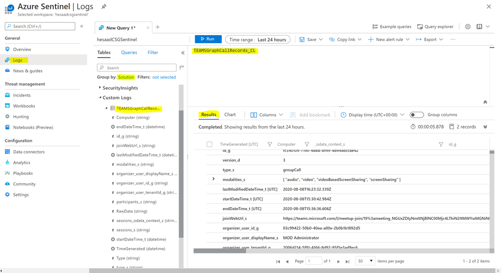The image size is (501, 273).
Task: Go to Incidents under Threat management
Action: coord(22,95)
